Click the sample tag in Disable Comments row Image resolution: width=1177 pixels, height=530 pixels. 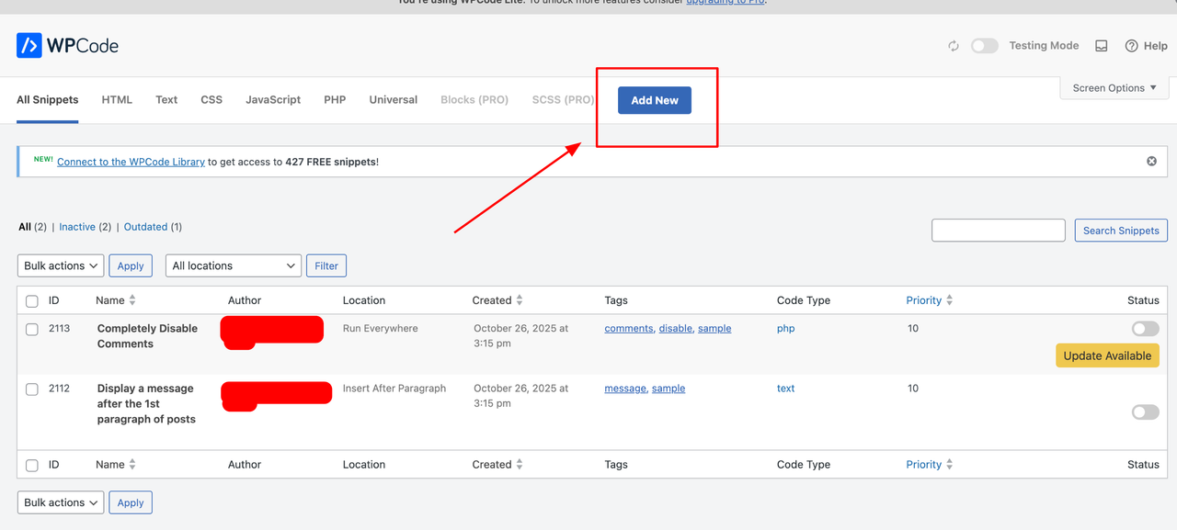coord(714,328)
